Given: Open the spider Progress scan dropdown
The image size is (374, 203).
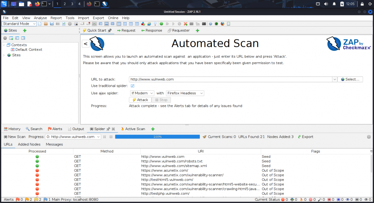Looking at the screenshot, I should pyautogui.click(x=73, y=137).
